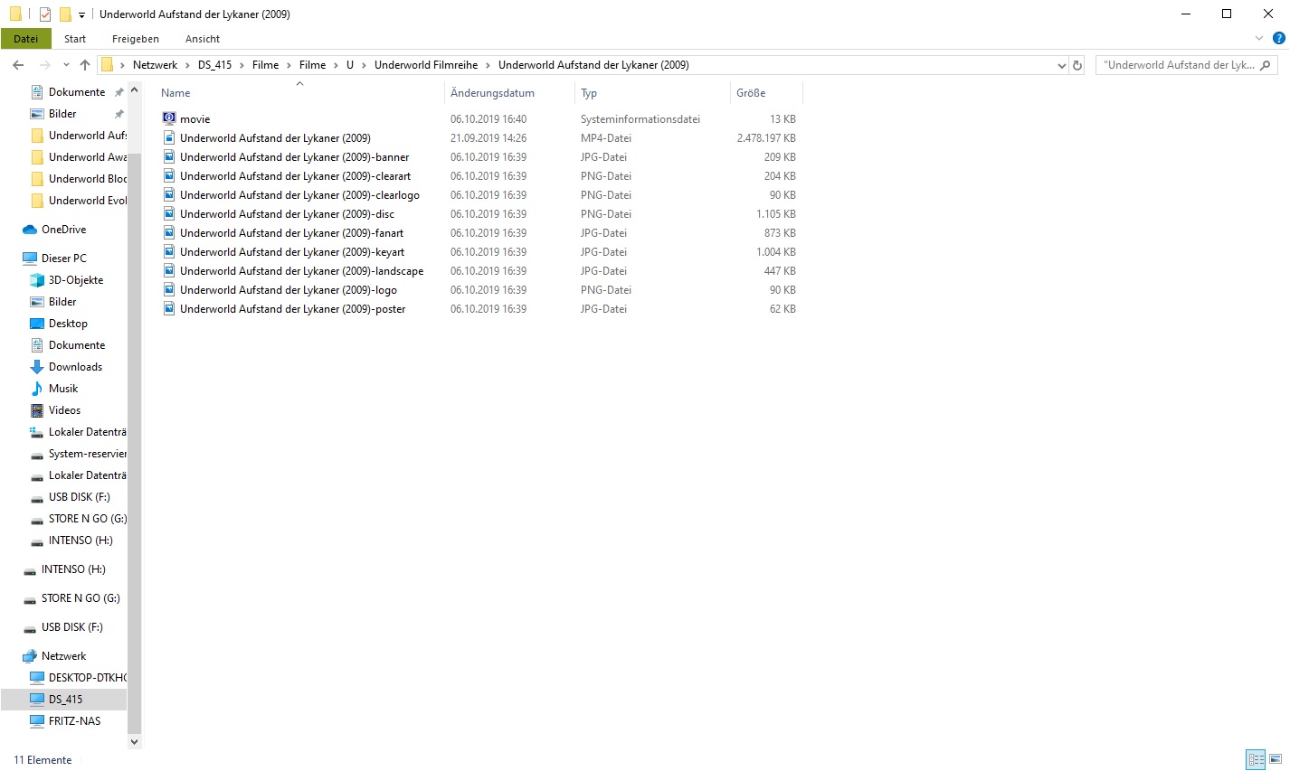Select the file ending in -disc

click(287, 214)
